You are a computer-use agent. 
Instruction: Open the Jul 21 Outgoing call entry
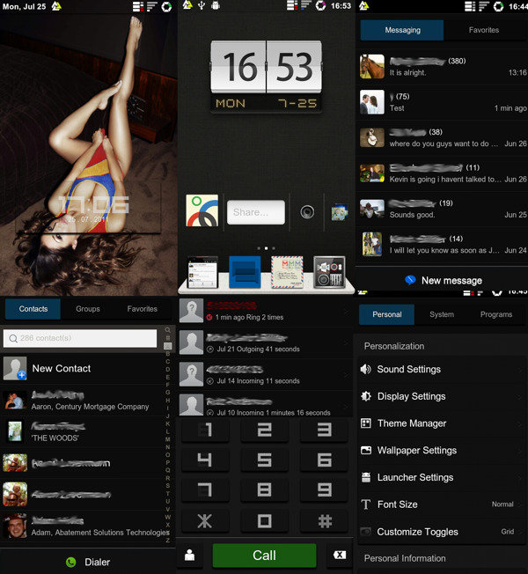point(265,342)
